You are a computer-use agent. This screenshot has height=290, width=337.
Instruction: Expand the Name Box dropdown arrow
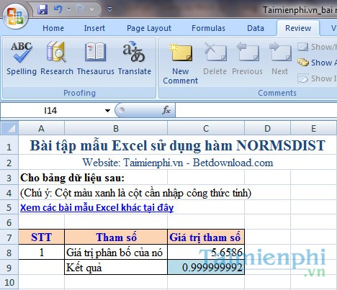107,111
